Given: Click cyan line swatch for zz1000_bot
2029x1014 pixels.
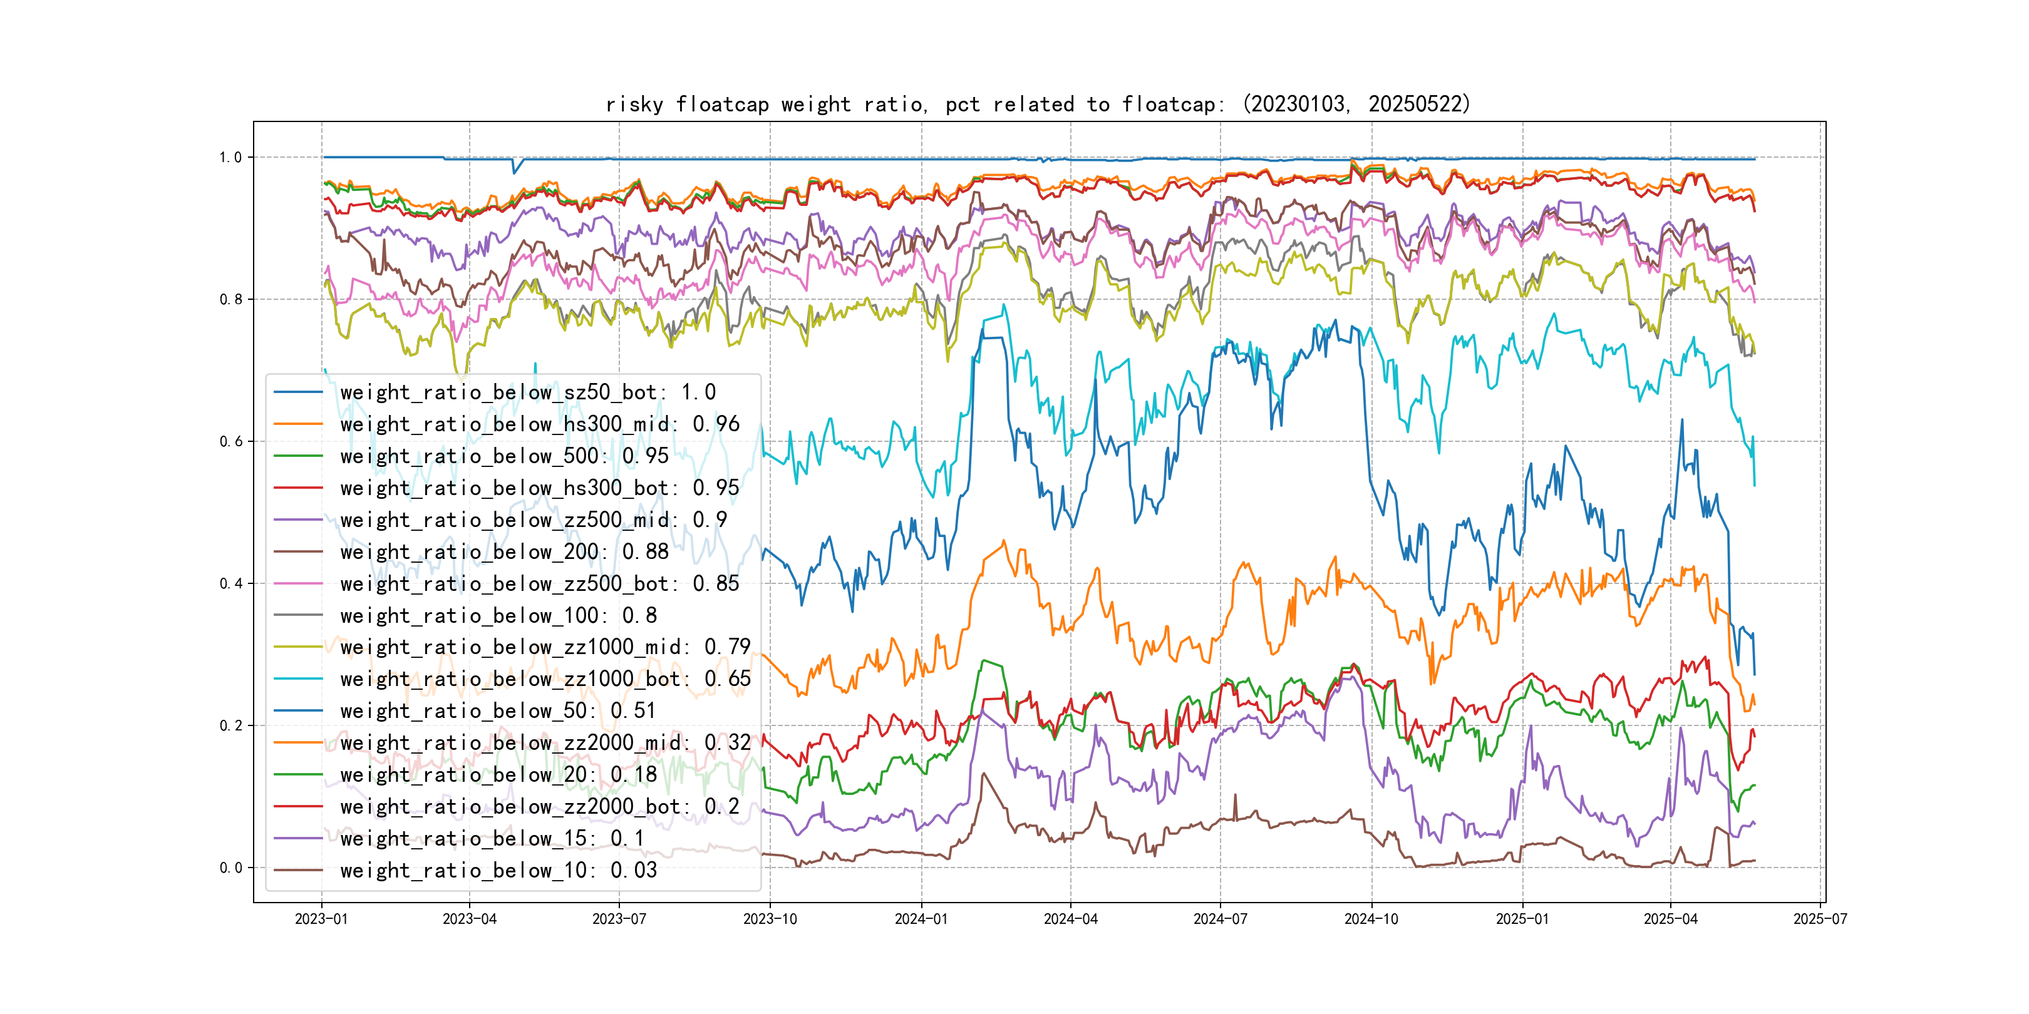Looking at the screenshot, I should [297, 679].
